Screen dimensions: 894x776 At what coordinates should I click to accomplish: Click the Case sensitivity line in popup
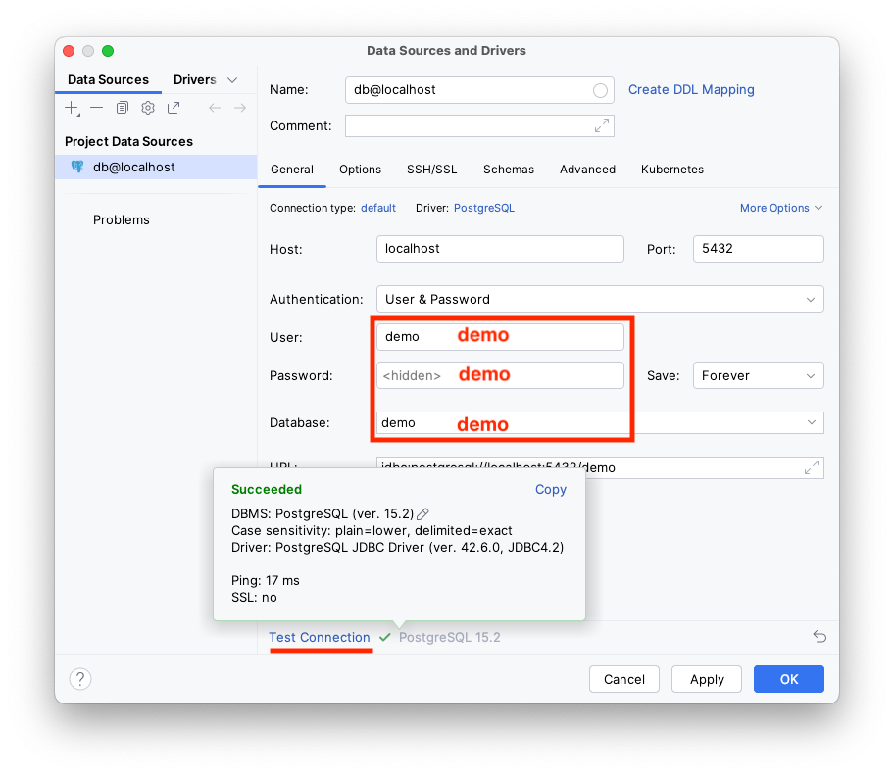point(372,530)
